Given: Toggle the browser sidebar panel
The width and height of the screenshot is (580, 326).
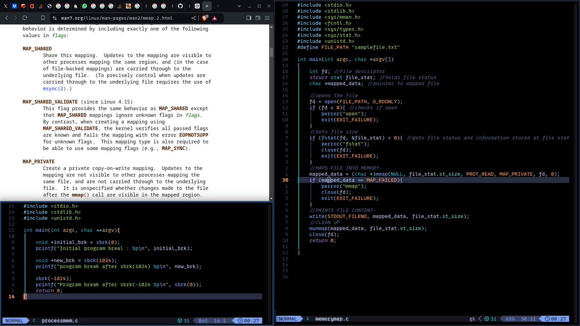Looking at the screenshot, I should (x=248, y=18).
